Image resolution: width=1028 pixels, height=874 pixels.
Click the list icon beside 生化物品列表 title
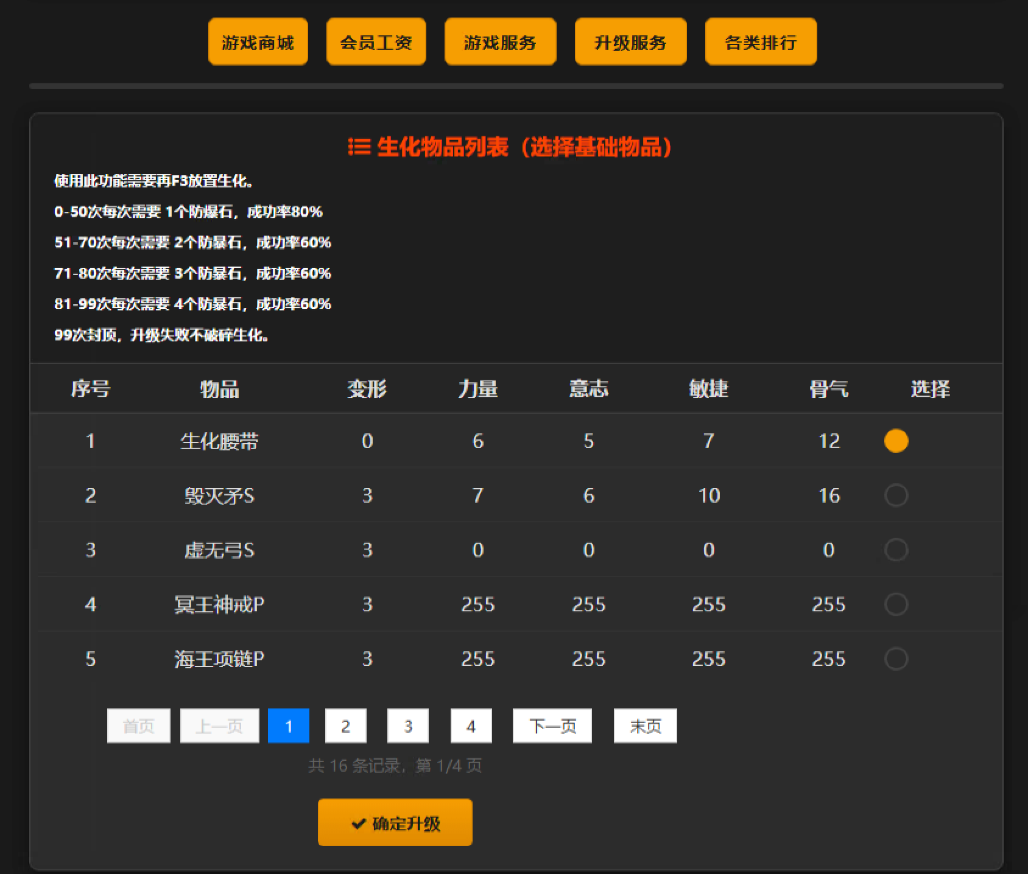358,147
